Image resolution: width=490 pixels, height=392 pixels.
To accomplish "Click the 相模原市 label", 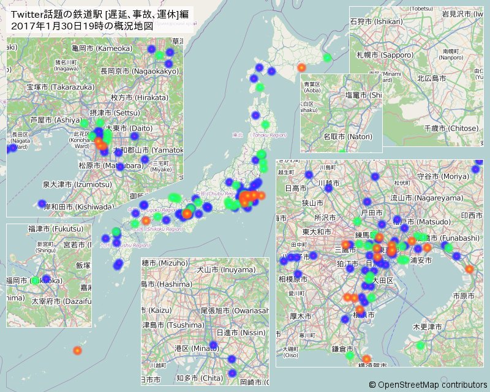I will click(293, 279).
